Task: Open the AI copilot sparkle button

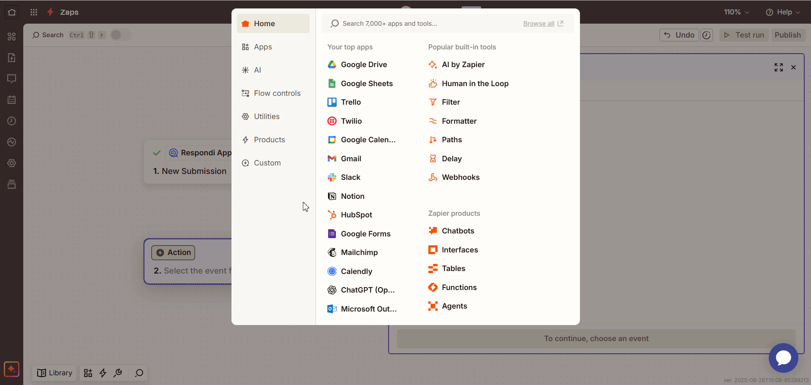Action: pos(11,369)
